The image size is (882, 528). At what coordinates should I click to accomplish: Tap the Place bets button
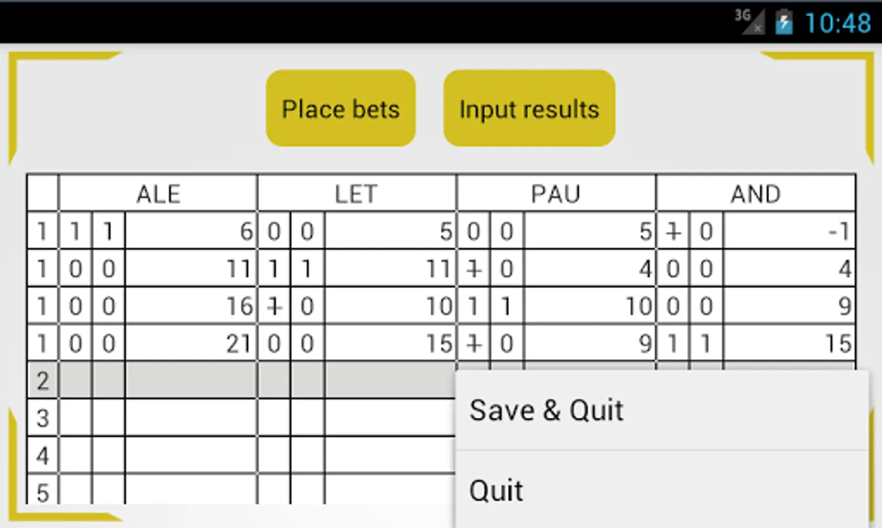(341, 109)
